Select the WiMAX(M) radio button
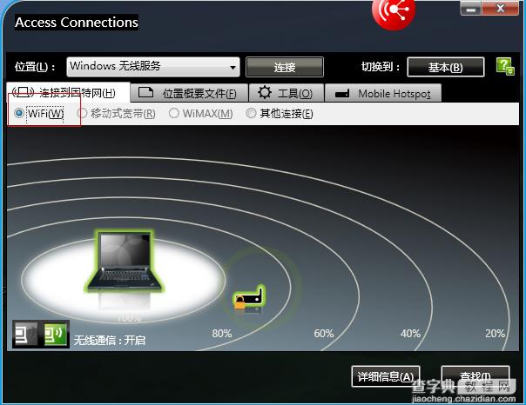 click(x=200, y=114)
